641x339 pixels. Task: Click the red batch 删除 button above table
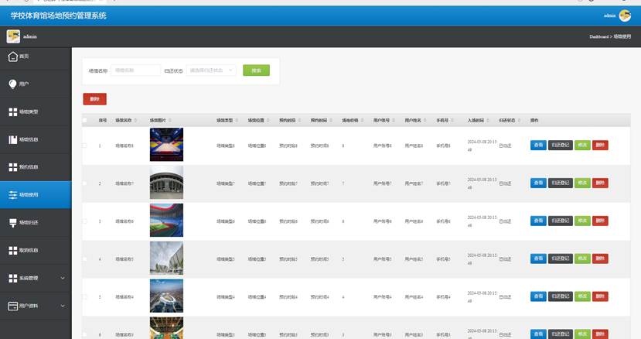click(95, 99)
